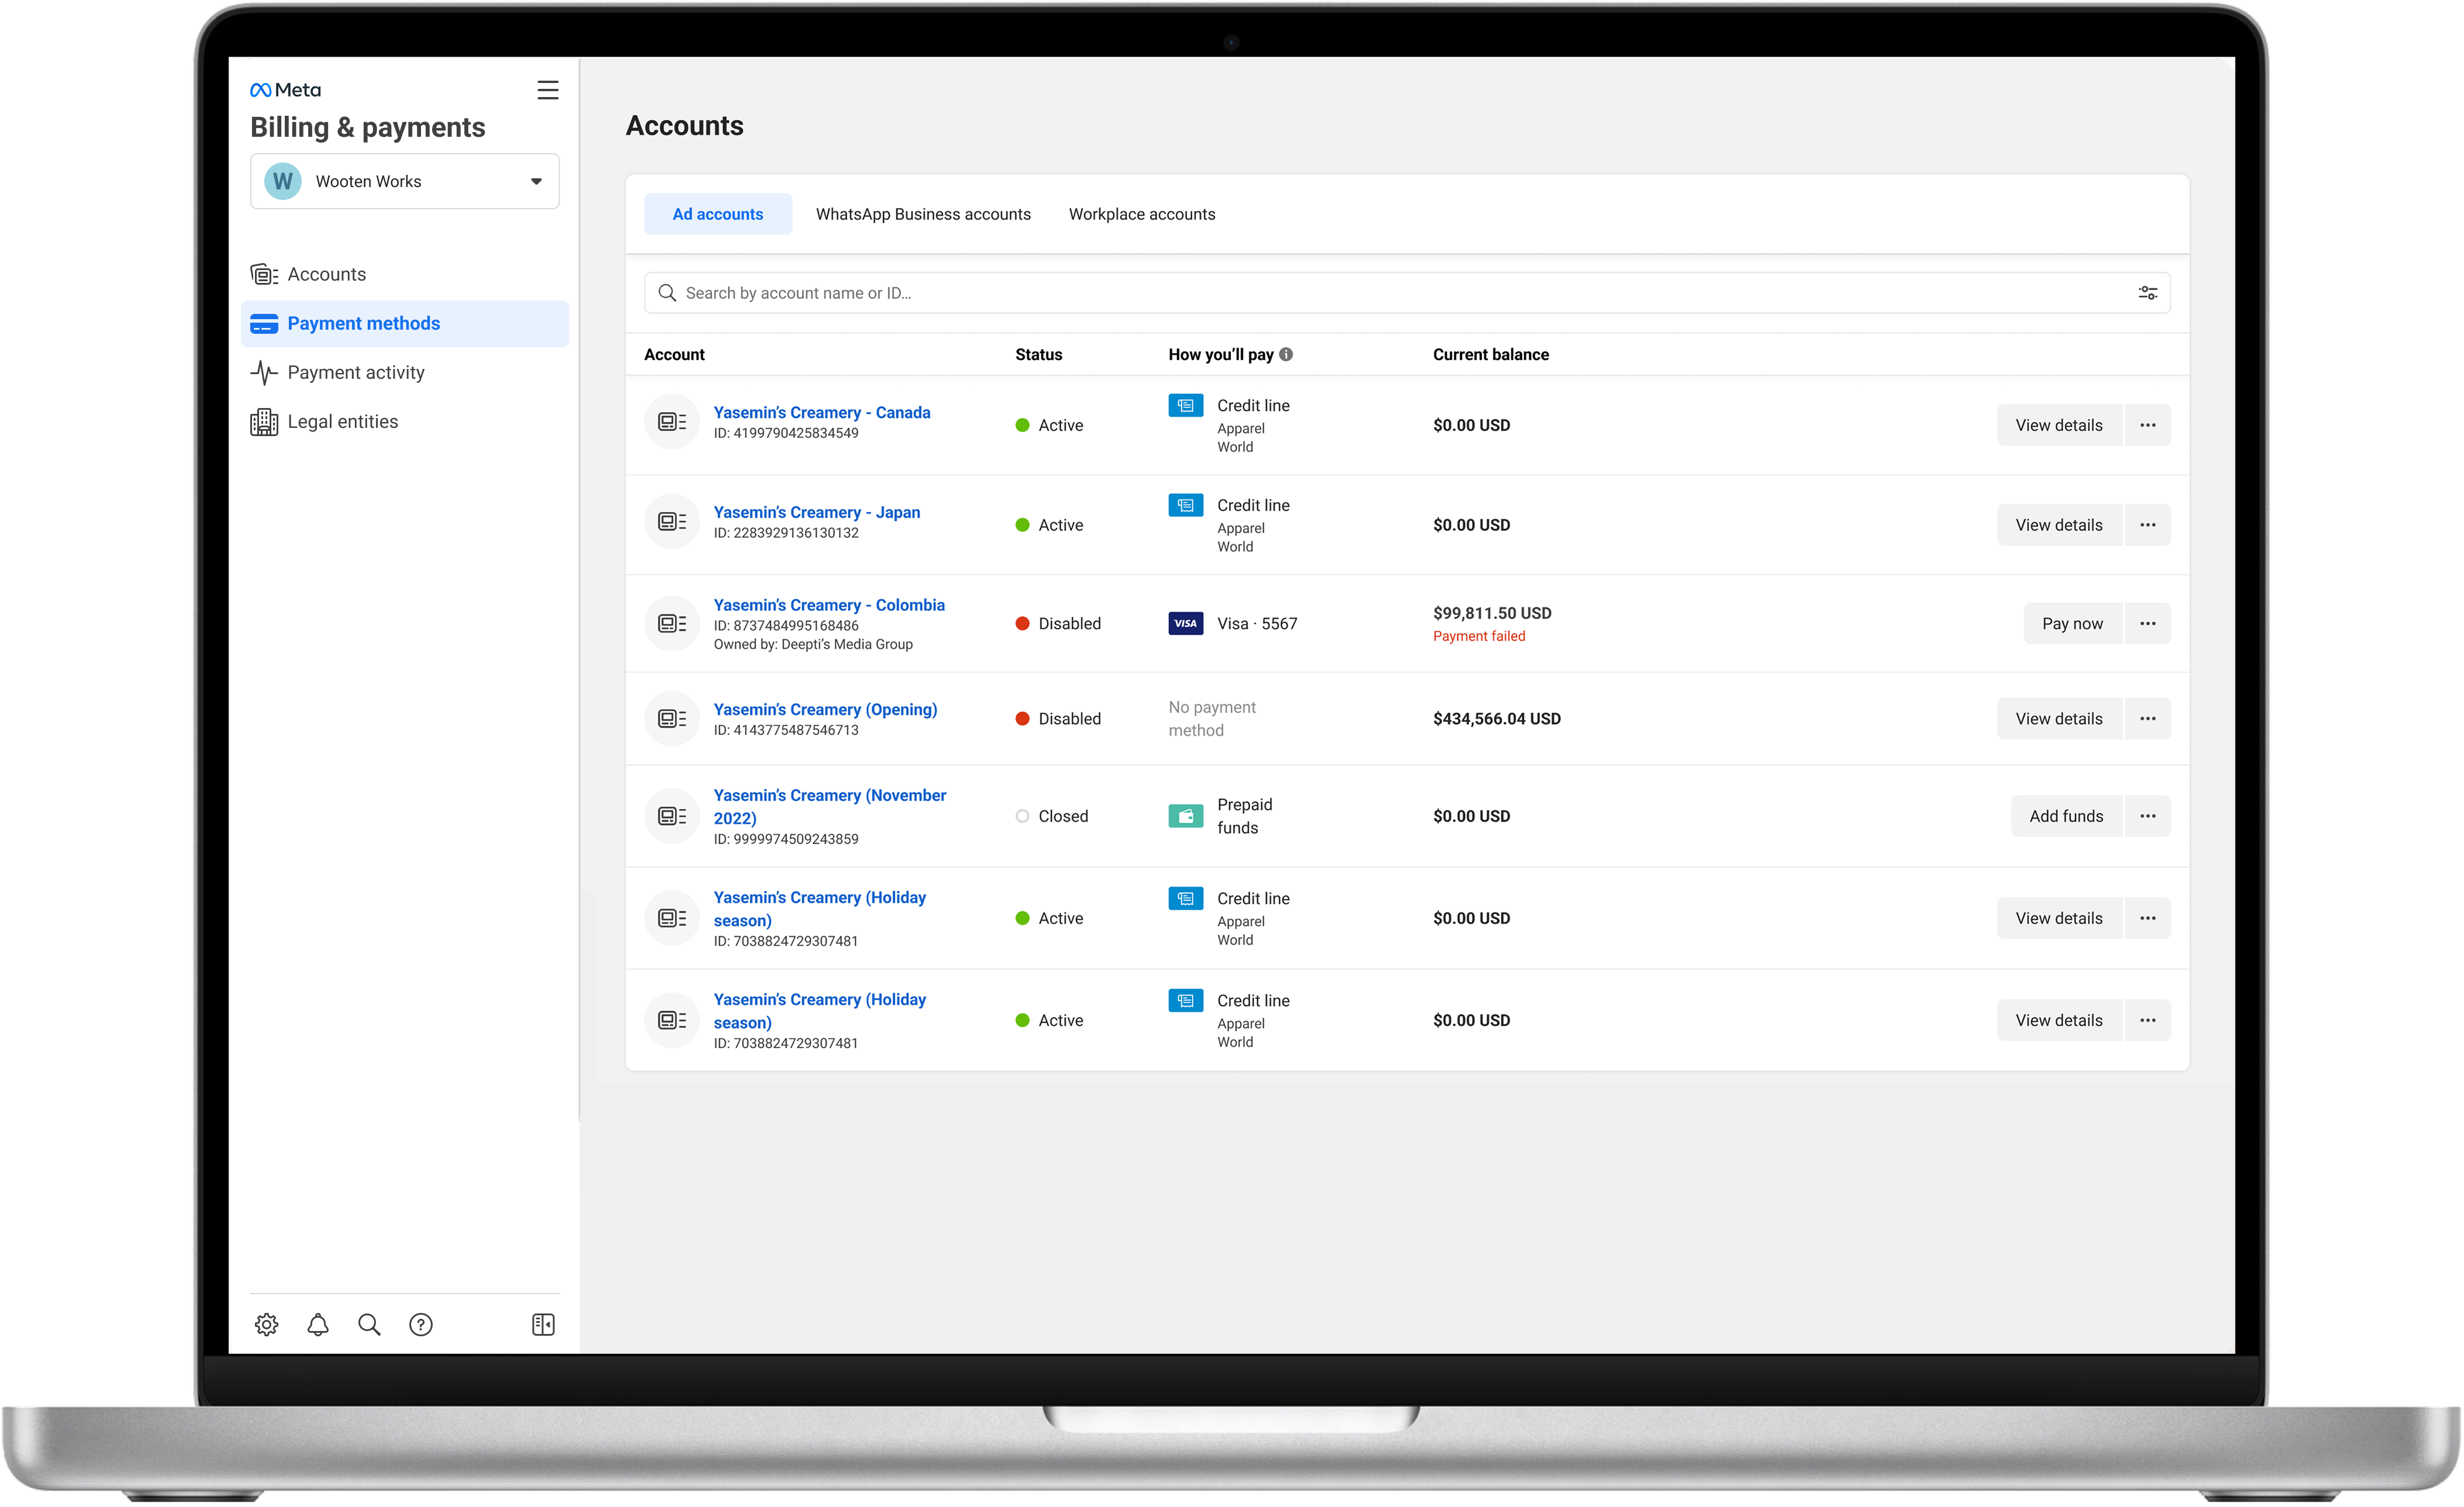2464x1507 pixels.
Task: Focus the account name or ID search field
Action: (x=1407, y=293)
